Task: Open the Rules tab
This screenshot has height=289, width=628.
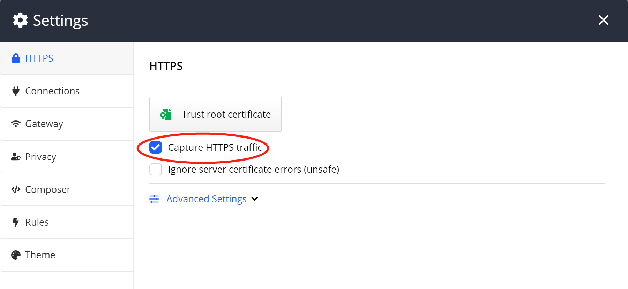Action: point(66,222)
